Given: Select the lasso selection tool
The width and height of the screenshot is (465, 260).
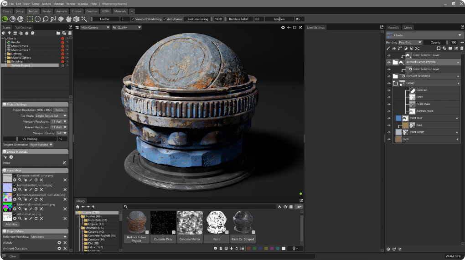Looking at the screenshot, I should [x=45, y=19].
